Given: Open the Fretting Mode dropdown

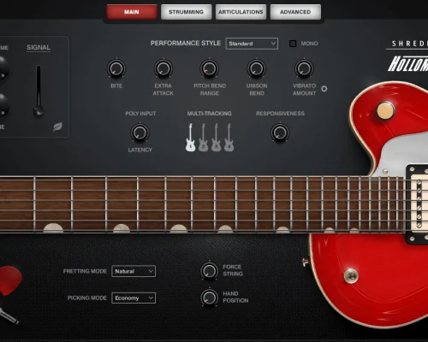Looking at the screenshot, I should tap(134, 271).
